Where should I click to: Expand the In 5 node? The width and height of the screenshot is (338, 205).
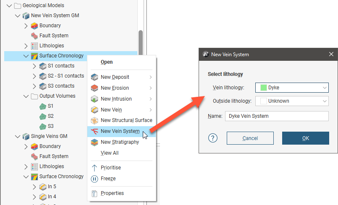click(34, 187)
